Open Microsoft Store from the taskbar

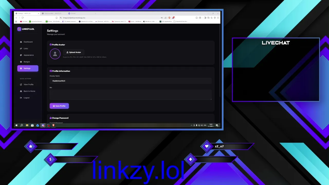pyautogui.click(x=32, y=125)
